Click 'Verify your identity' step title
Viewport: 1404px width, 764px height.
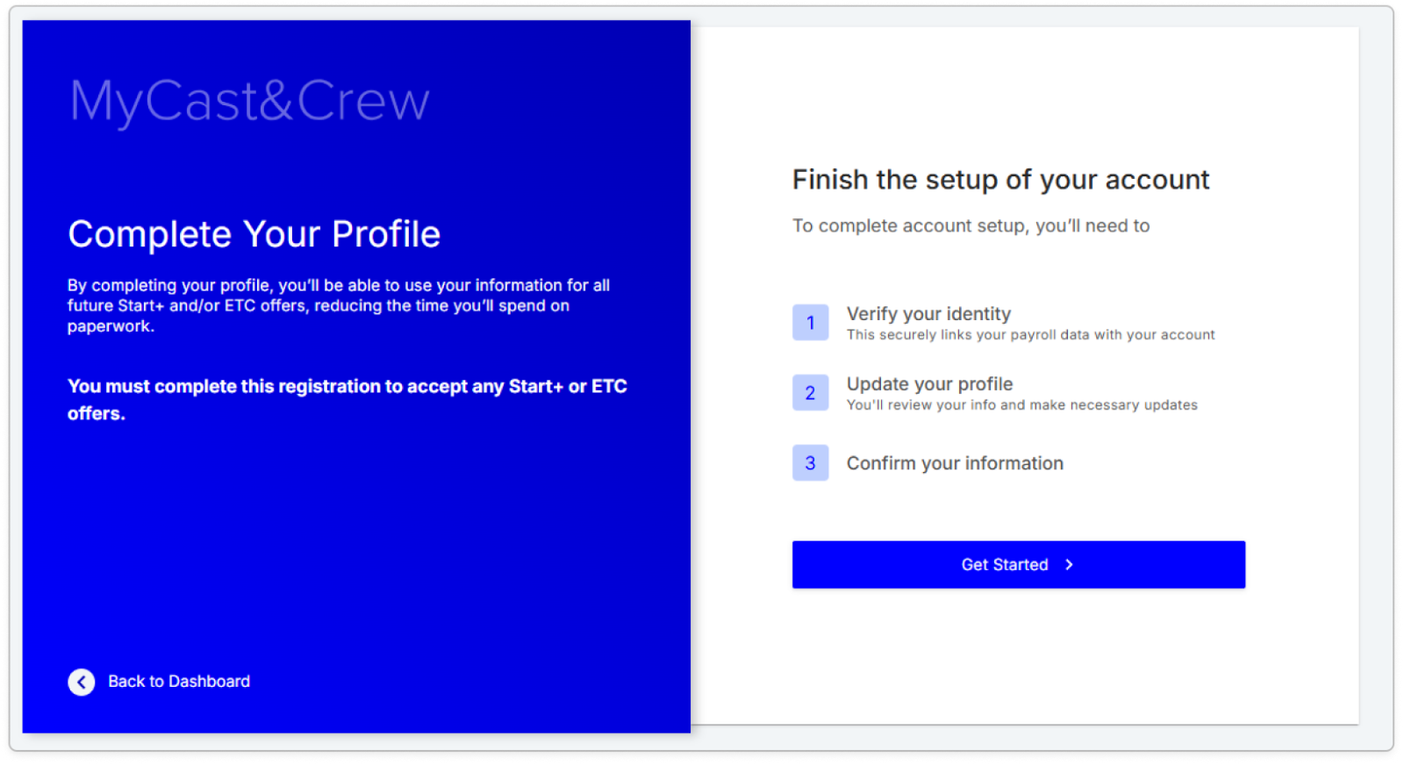pyautogui.click(x=928, y=313)
